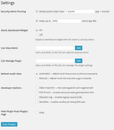This screenshot has height=130, width=114.
Task: Check the Hide plugin checkbox
Action: point(37,113)
